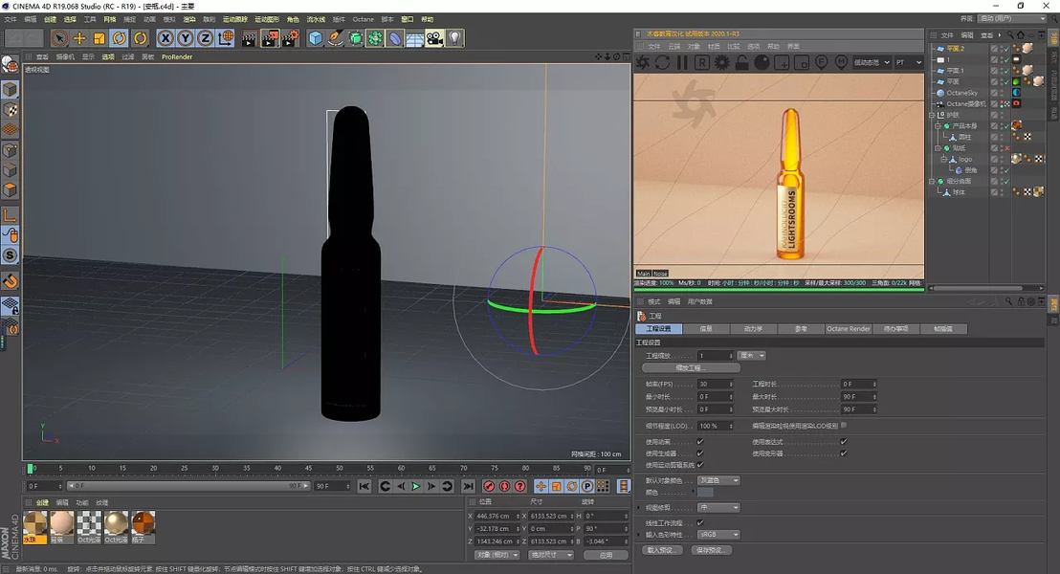This screenshot has height=574, width=1060.
Task: Click the 载入预设 button
Action: [660, 550]
